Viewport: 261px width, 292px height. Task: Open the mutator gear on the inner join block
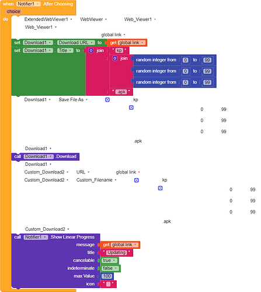tap(115, 58)
